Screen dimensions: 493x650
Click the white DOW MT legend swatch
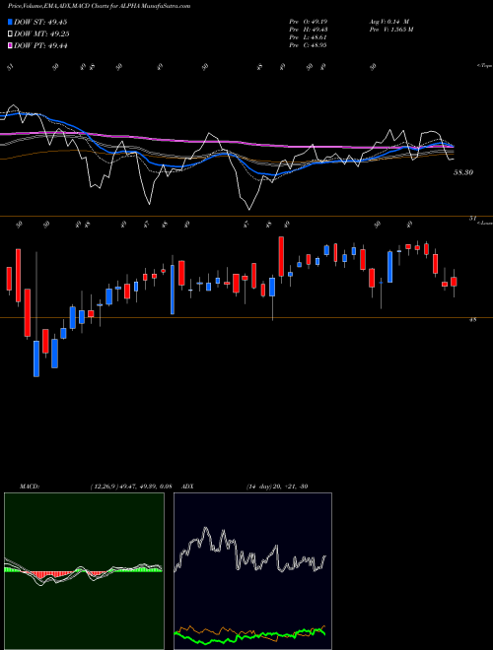click(11, 34)
